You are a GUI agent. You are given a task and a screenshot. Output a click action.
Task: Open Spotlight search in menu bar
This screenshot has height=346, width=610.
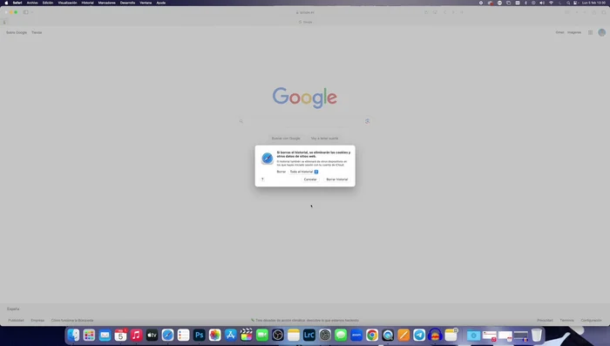coord(568,3)
